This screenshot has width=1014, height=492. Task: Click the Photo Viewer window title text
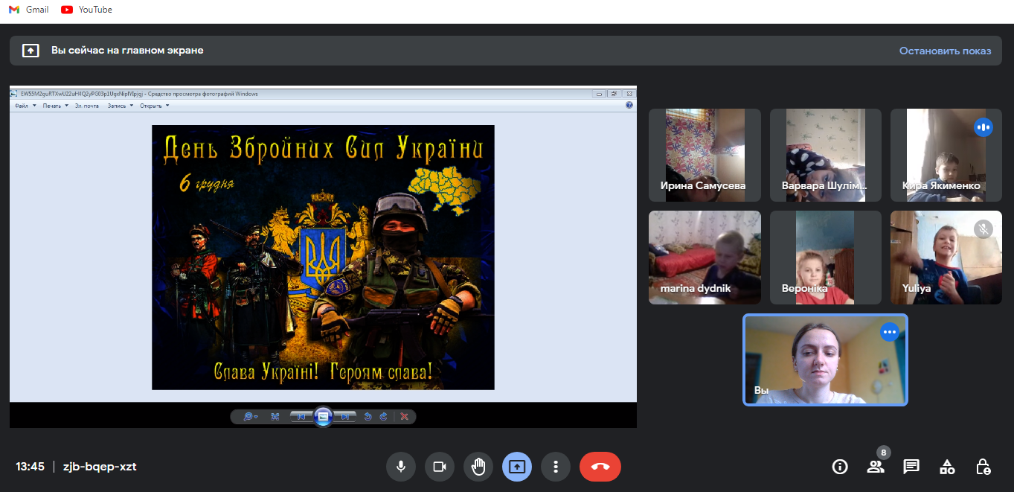tap(139, 94)
